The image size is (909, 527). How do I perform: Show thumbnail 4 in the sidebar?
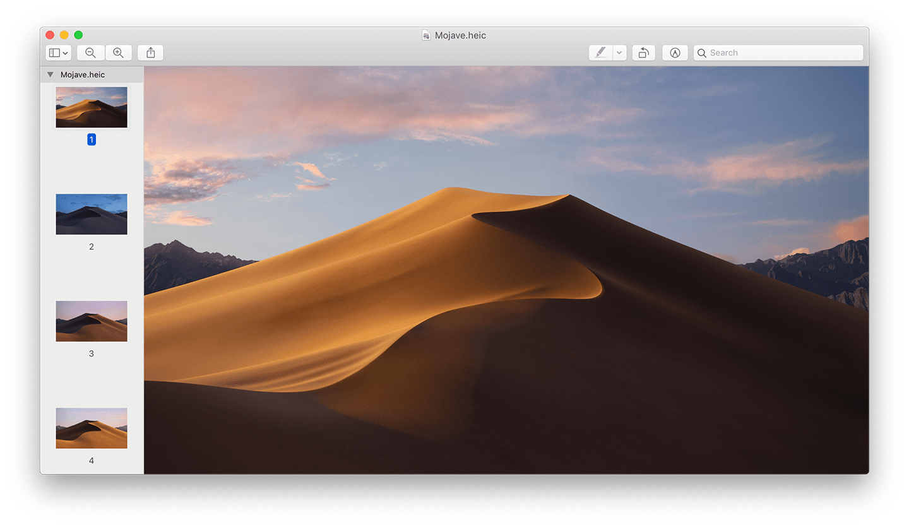92,428
